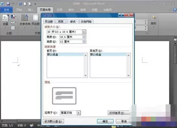Open the 页边距 margins button in ribbon

[35, 21]
